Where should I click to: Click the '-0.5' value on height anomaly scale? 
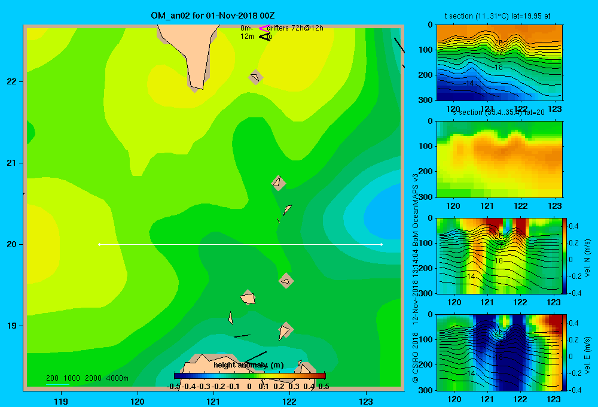coord(173,387)
